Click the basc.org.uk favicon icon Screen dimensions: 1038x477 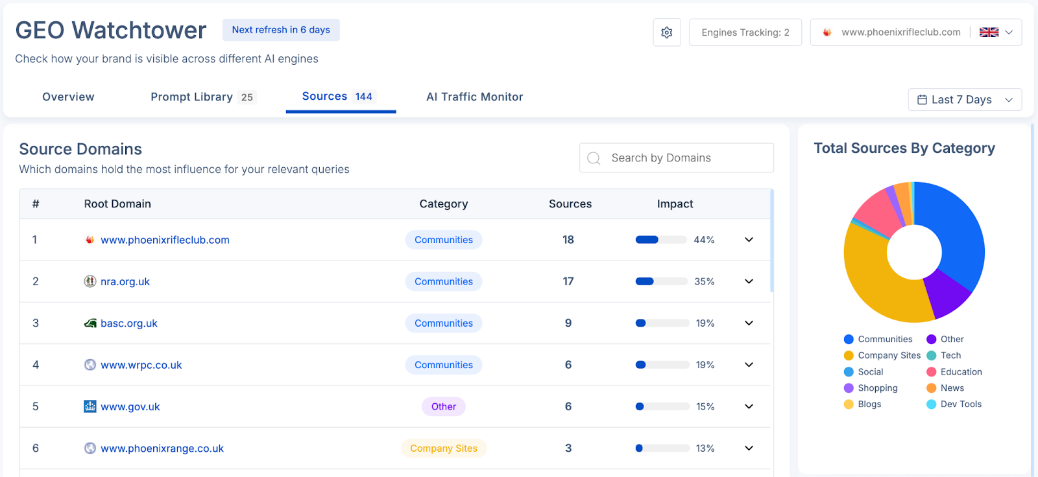90,323
